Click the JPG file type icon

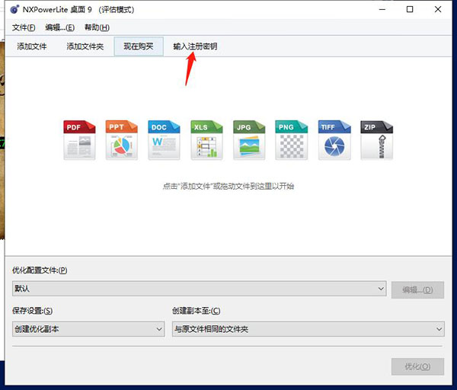250,139
